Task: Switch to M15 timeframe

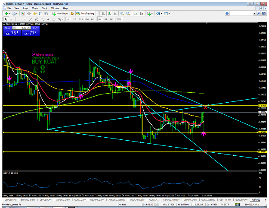Action: [80, 19]
